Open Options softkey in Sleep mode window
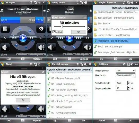This screenshot has width=139, height=123. 84,59
